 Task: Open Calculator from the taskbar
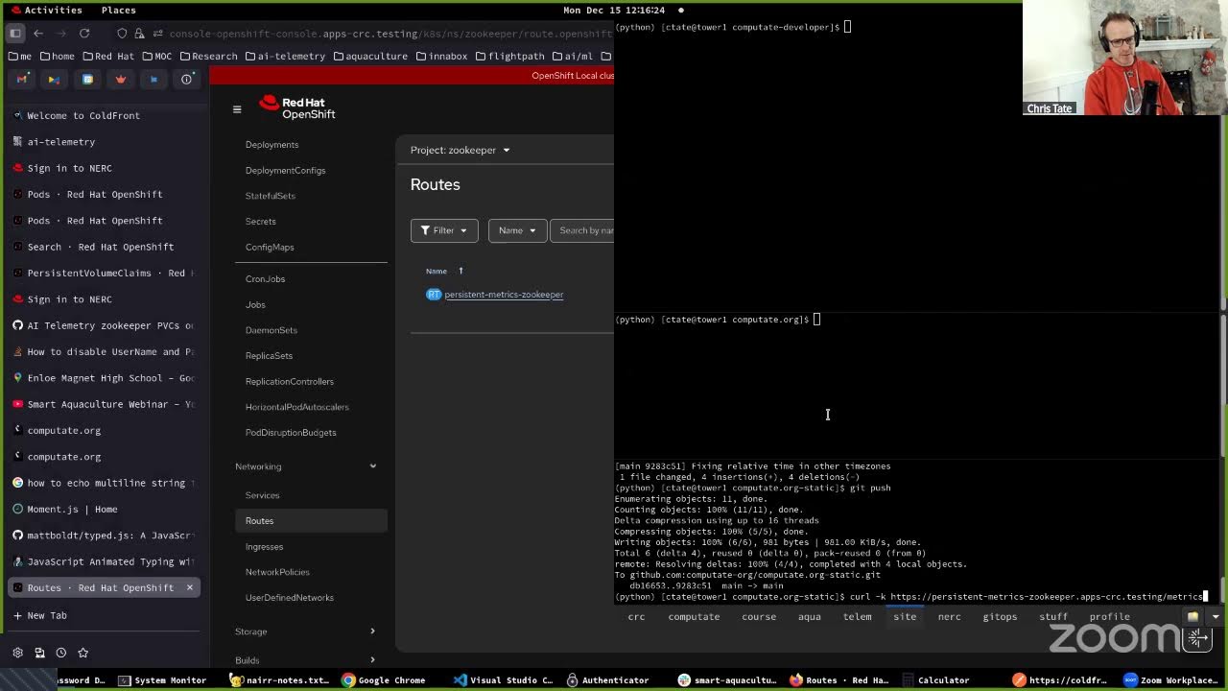coord(934,680)
